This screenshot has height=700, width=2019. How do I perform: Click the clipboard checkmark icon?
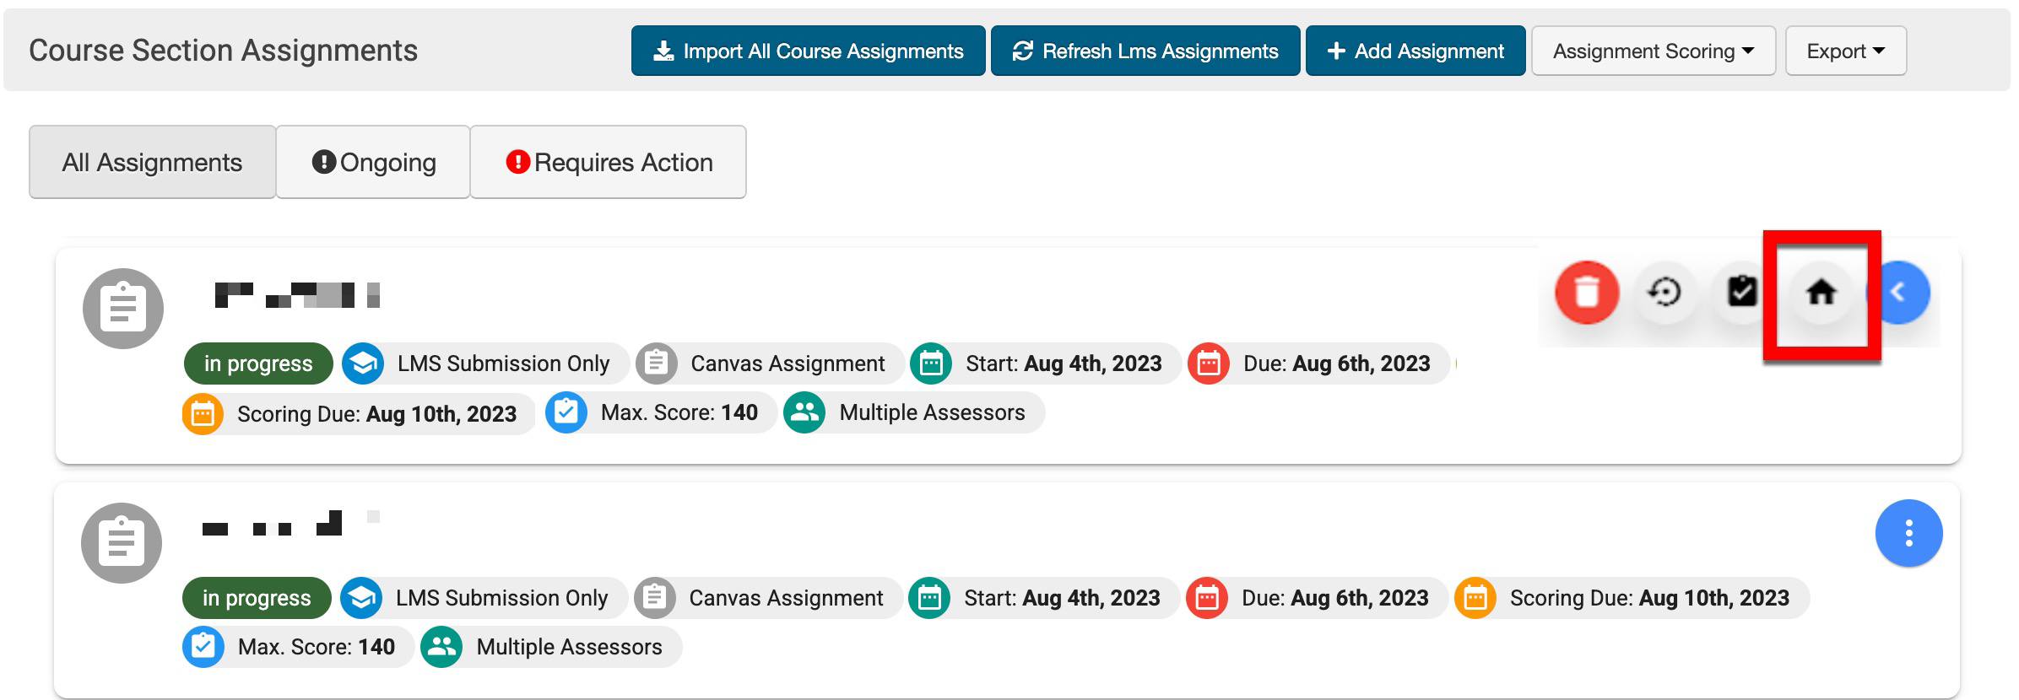tap(1742, 293)
